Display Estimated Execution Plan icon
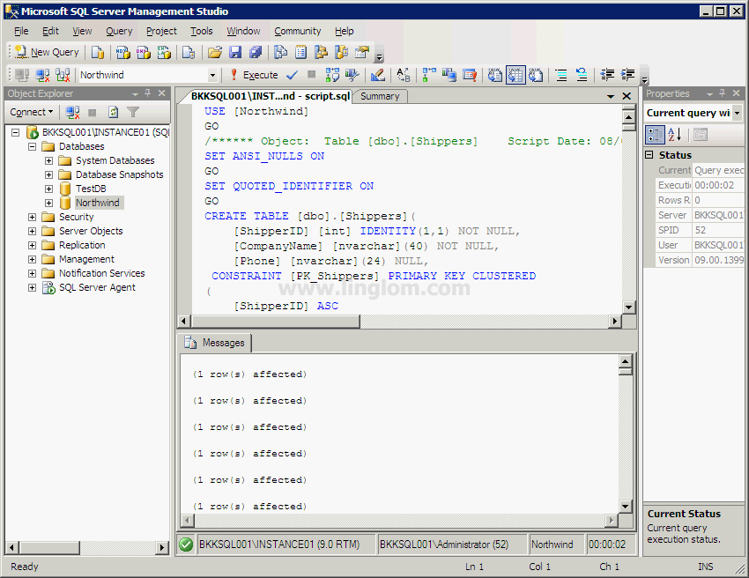Screen dimensions: 749x578 pos(332,75)
